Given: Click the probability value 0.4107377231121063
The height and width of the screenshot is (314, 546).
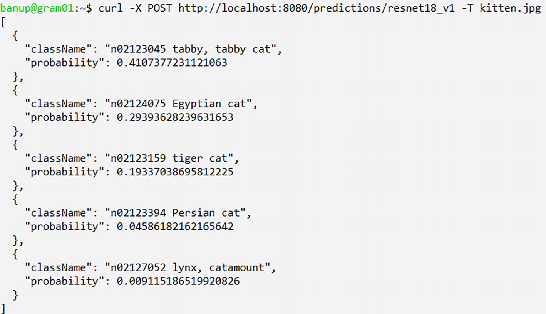Looking at the screenshot, I should click(x=172, y=63).
